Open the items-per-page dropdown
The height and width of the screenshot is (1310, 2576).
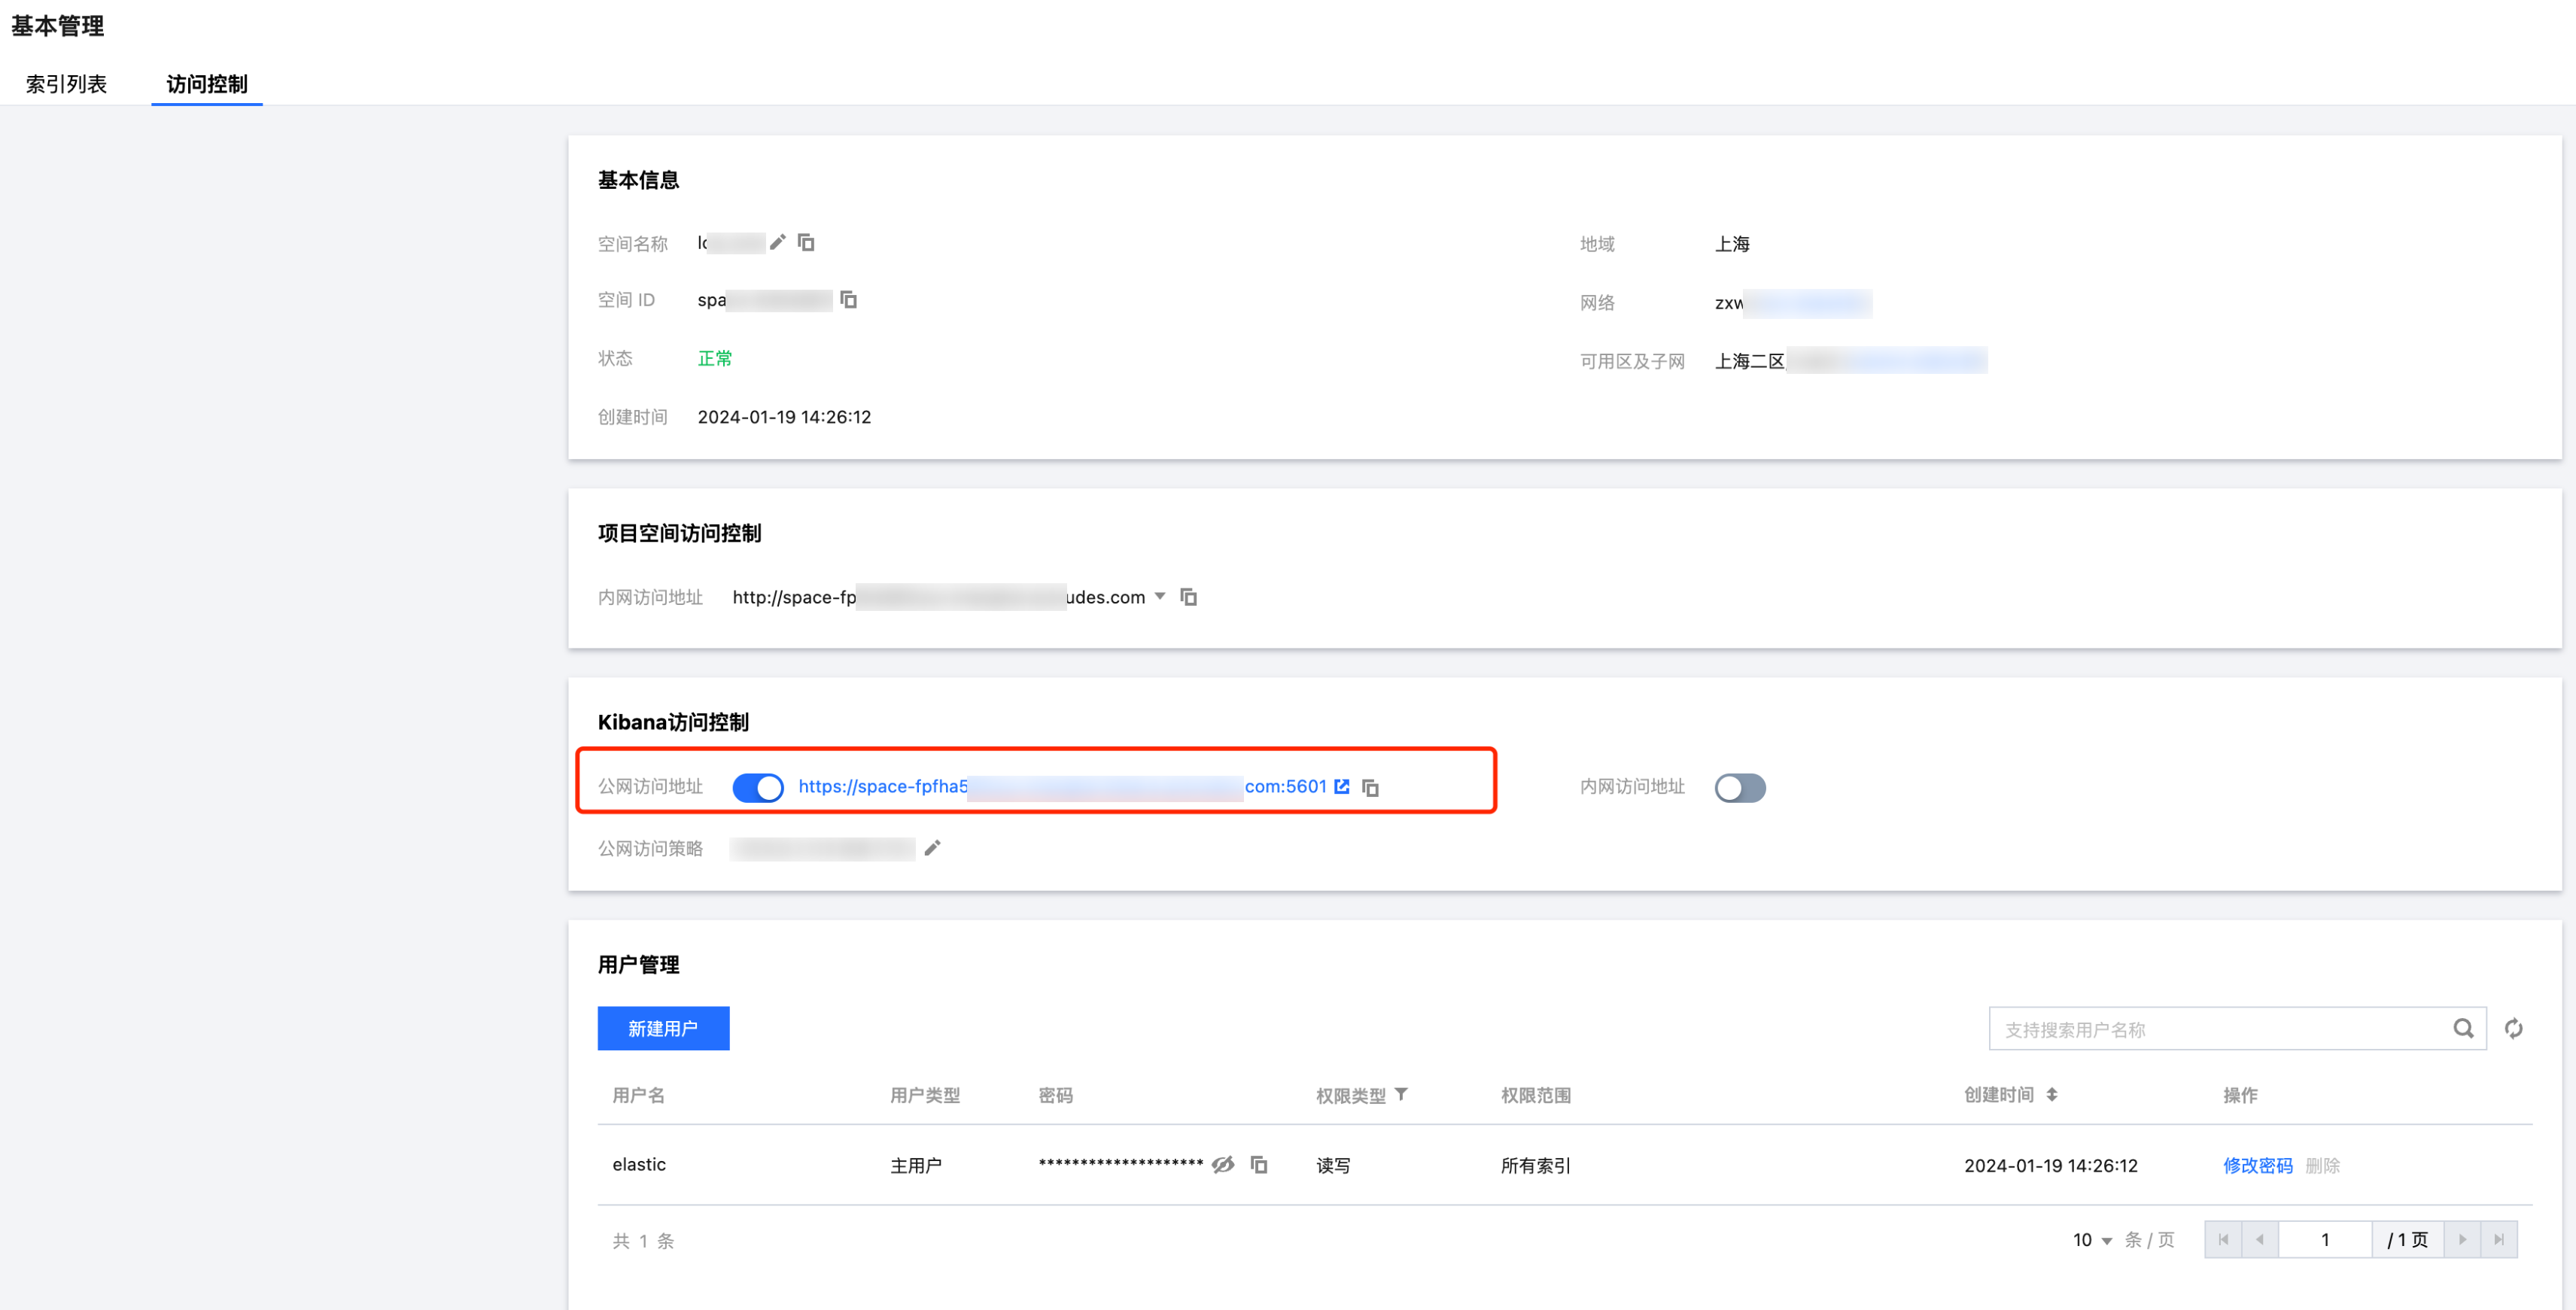point(2092,1240)
